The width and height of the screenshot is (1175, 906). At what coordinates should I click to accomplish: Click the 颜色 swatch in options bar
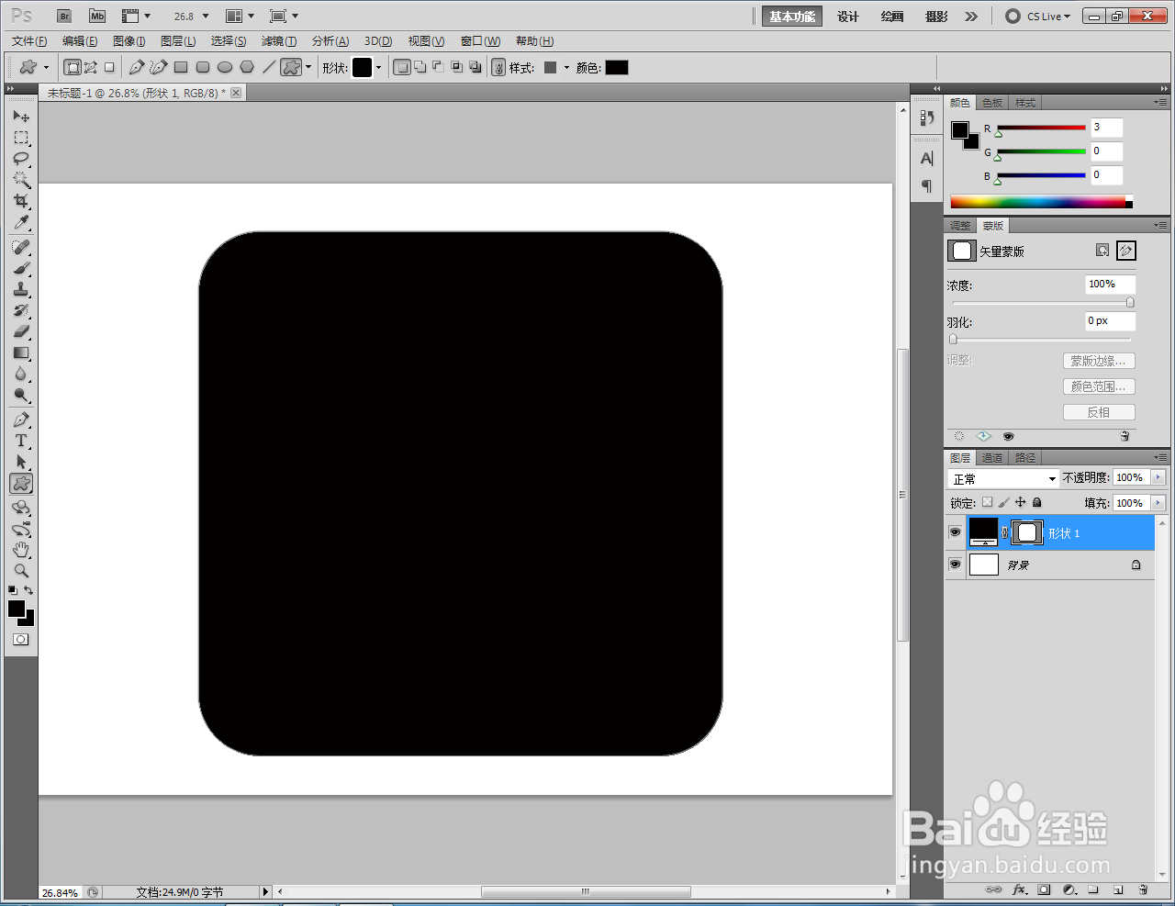pyautogui.click(x=617, y=67)
